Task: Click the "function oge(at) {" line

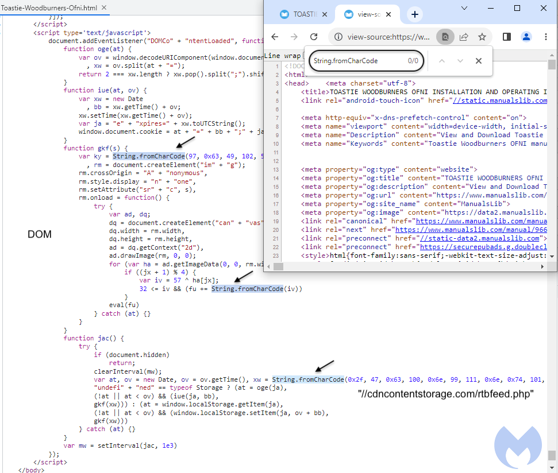Action: pyautogui.click(x=98, y=49)
